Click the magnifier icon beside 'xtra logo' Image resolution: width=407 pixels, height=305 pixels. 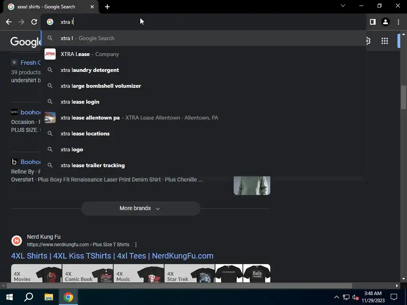pos(50,149)
